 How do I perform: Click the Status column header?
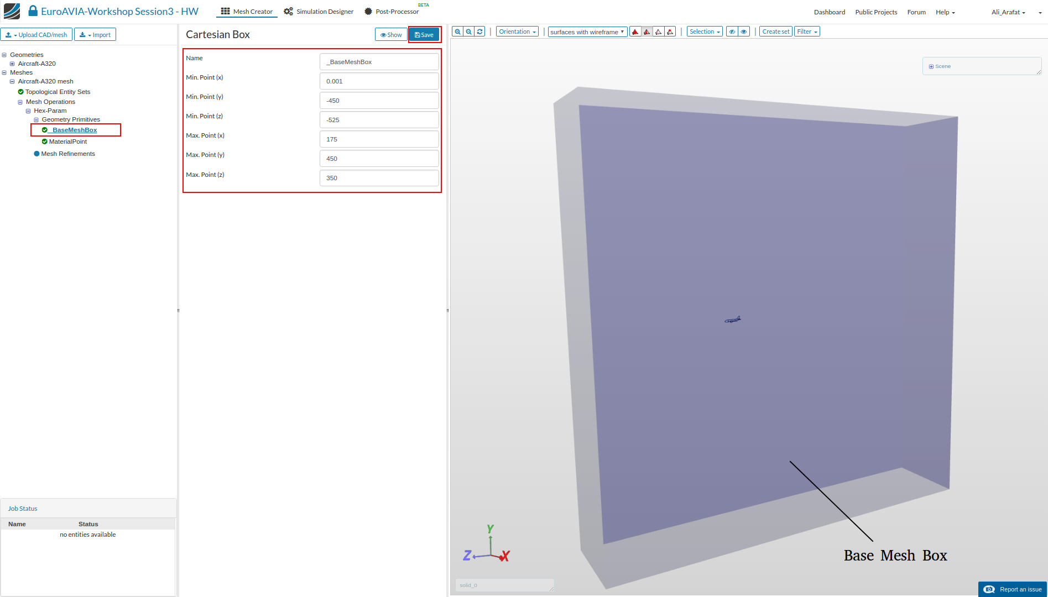pos(88,524)
